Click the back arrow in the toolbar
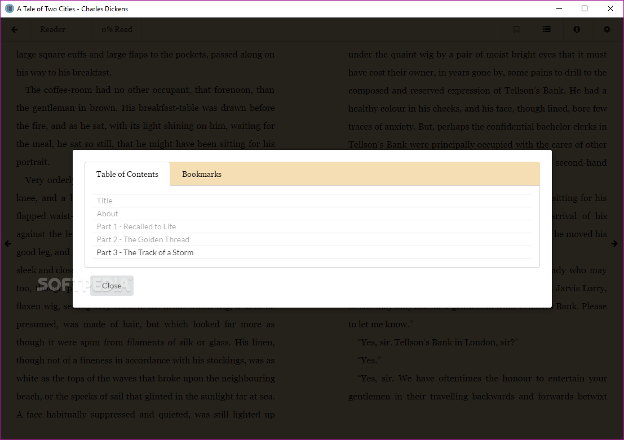This screenshot has height=440, width=624. (x=15, y=29)
